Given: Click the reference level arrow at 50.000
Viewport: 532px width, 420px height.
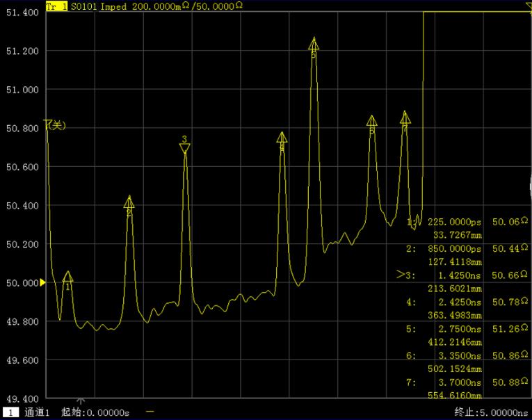Looking at the screenshot, I should coord(43,282).
